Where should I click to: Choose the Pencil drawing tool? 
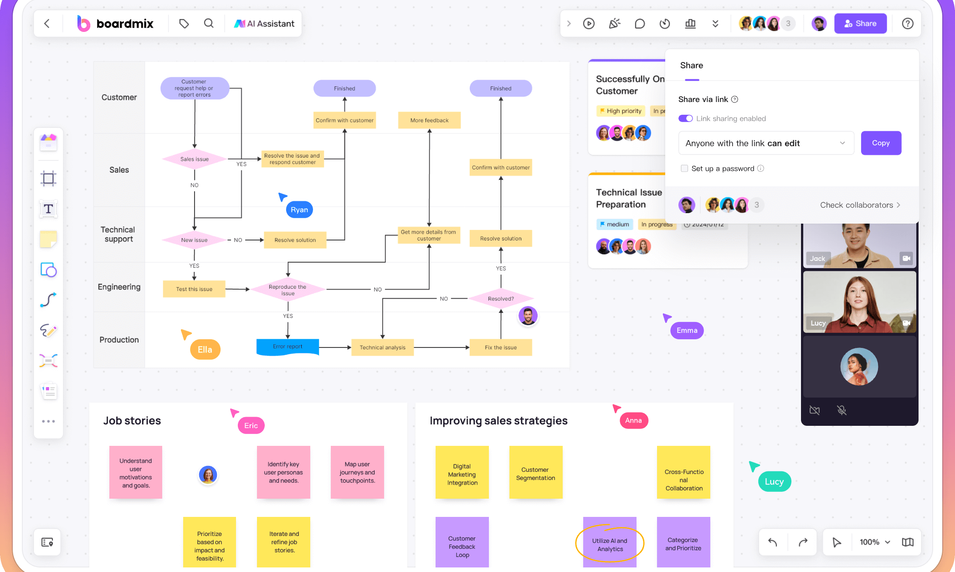point(48,330)
